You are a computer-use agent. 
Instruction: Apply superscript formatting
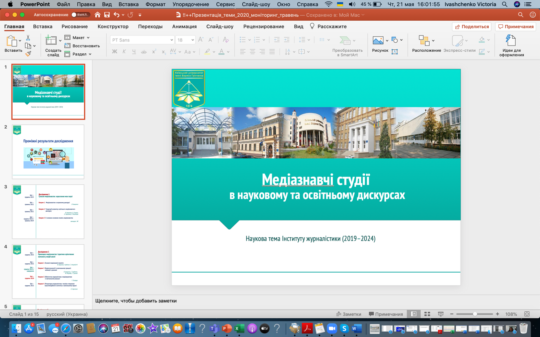pyautogui.click(x=154, y=52)
